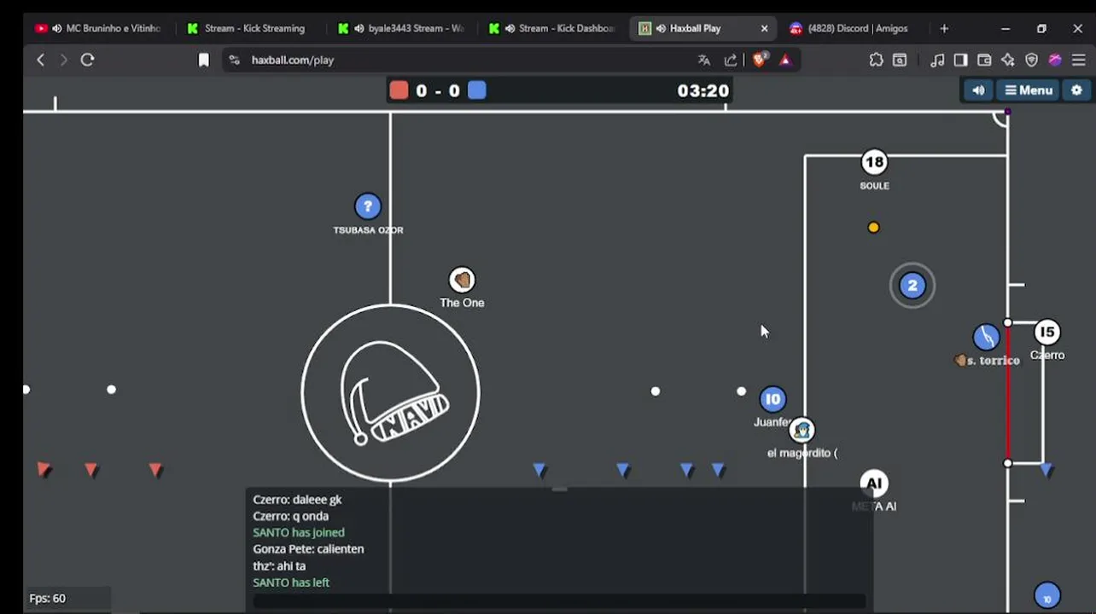
Task: Click the SANTO has left notice
Action: pyautogui.click(x=291, y=582)
